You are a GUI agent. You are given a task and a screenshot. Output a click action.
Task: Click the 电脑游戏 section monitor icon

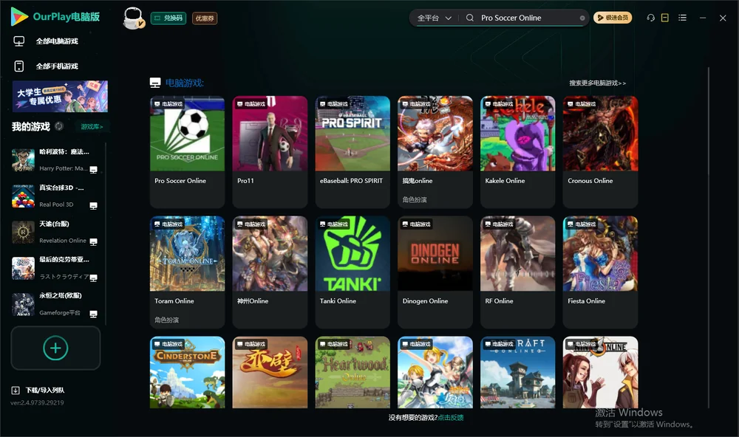click(x=155, y=83)
